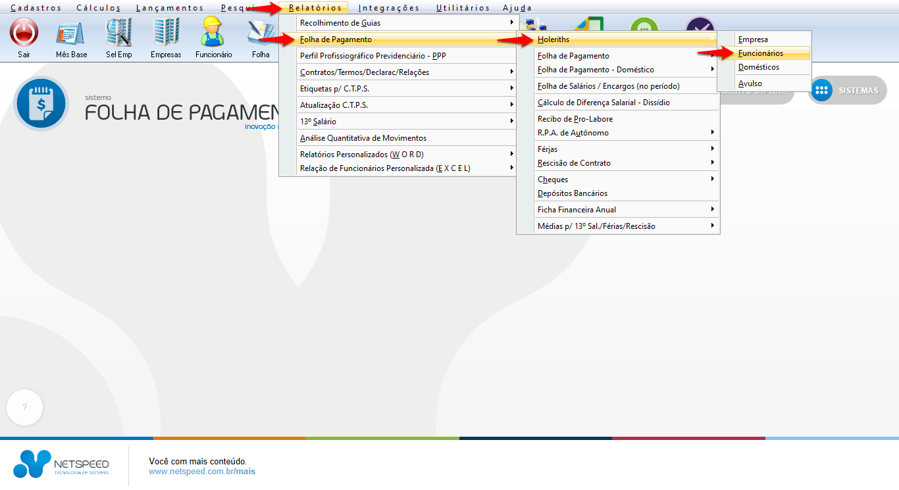The width and height of the screenshot is (899, 490).
Task: Select Funcionários in Holeriths submenu
Action: (x=761, y=53)
